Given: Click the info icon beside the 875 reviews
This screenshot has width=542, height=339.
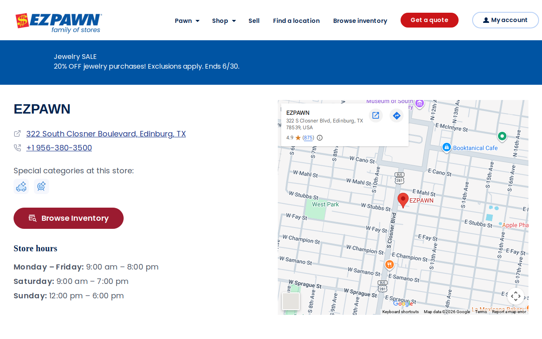Looking at the screenshot, I should [320, 138].
